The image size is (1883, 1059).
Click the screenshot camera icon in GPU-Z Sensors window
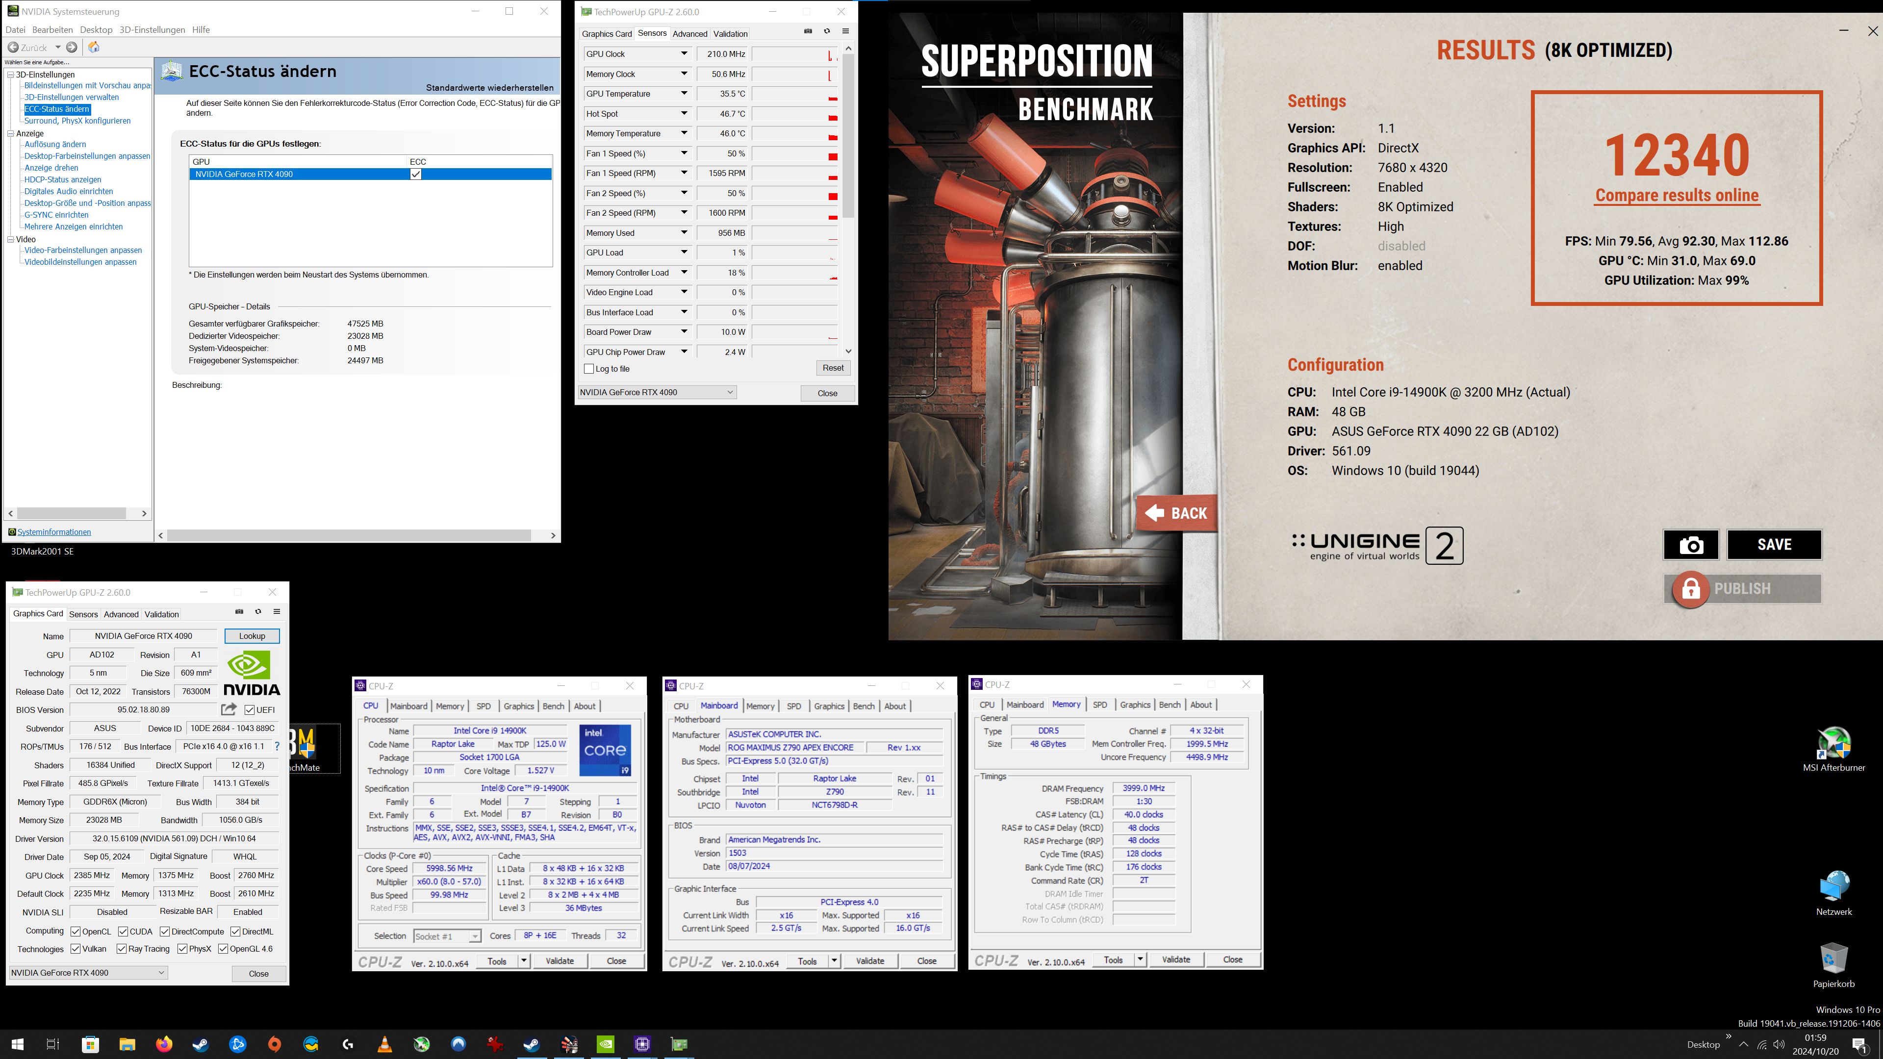(x=808, y=31)
